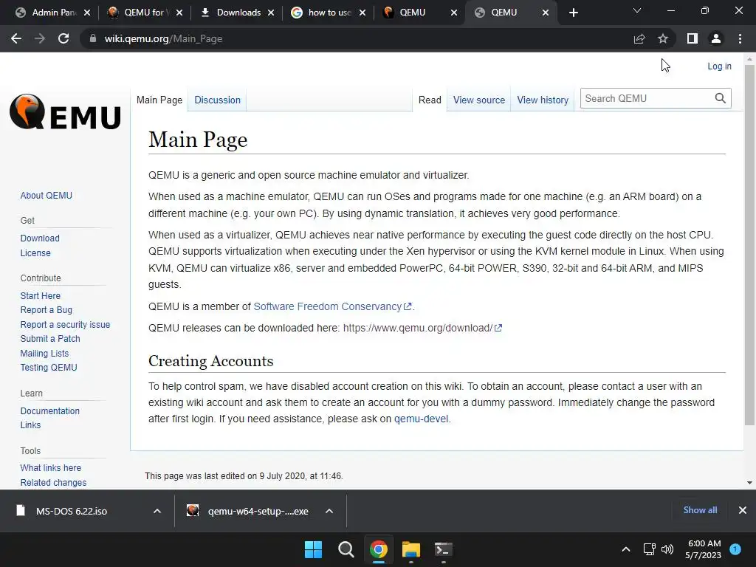Open a new tab with plus button

coord(573,13)
